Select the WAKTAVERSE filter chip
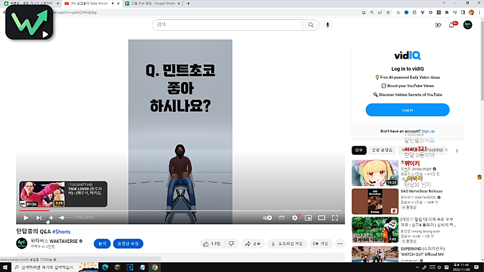 click(x=425, y=150)
